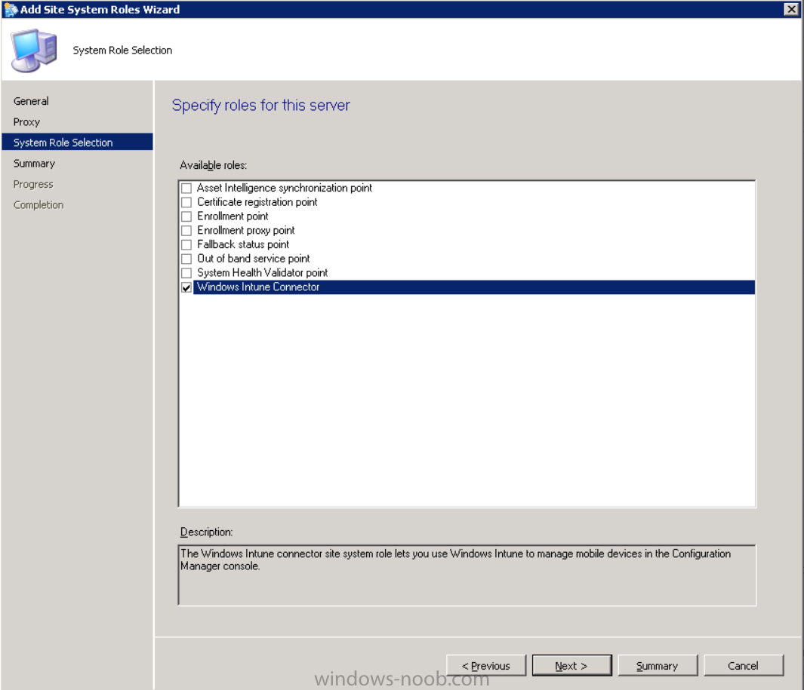Toggle the Fallback status point checkbox

tap(186, 244)
